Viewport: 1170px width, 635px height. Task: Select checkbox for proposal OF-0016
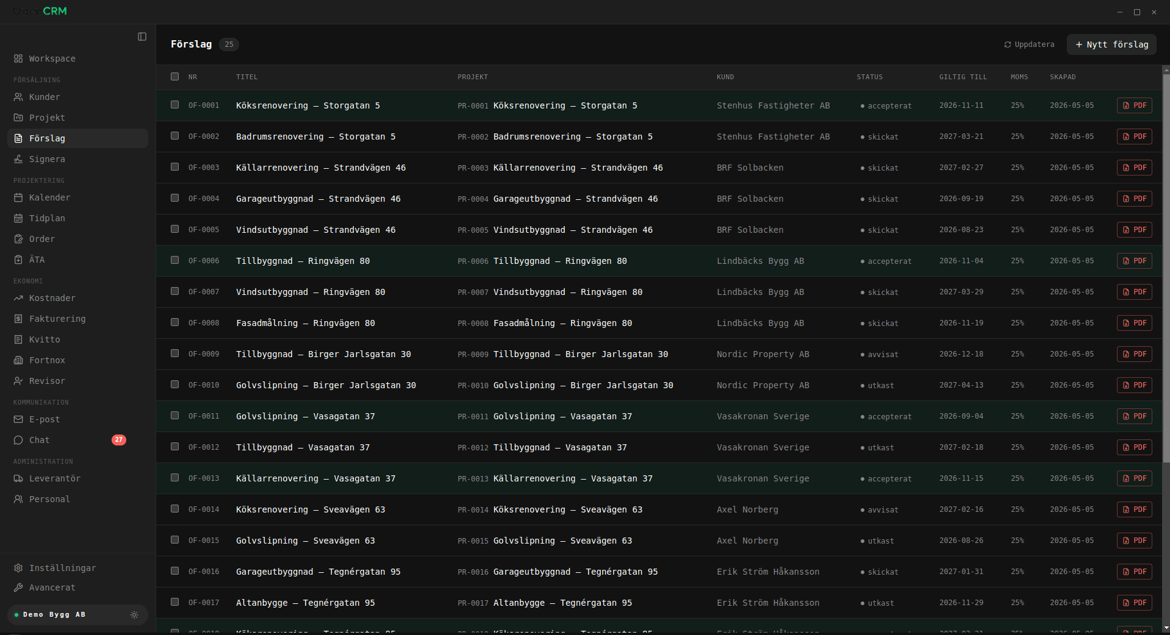pos(175,571)
